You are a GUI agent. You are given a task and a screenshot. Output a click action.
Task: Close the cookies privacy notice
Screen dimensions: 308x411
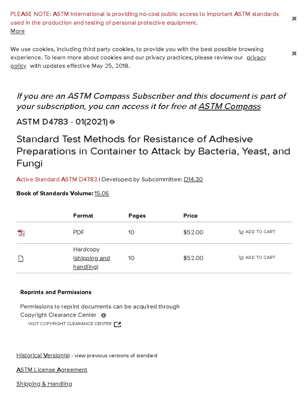[294, 53]
